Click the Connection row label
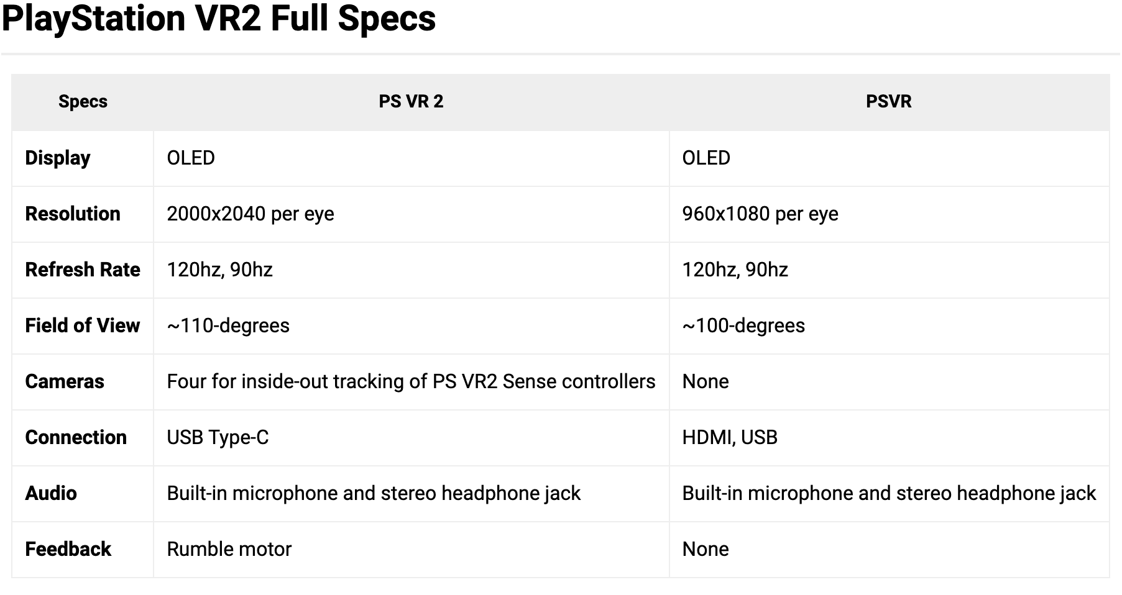The image size is (1122, 595). point(76,437)
